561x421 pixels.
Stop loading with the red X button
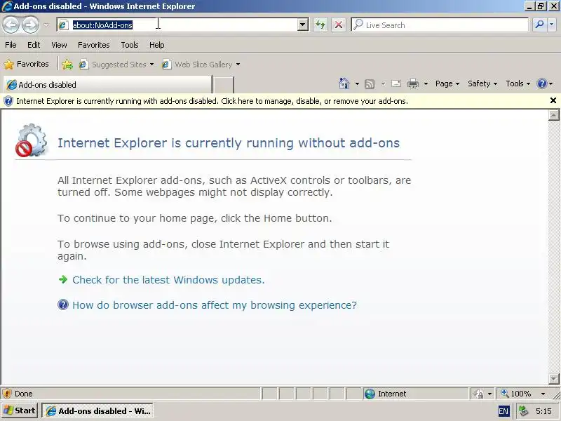click(x=339, y=25)
